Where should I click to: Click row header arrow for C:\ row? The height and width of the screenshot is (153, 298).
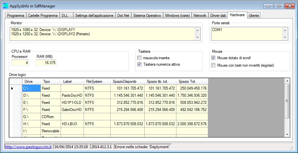pos(16,88)
